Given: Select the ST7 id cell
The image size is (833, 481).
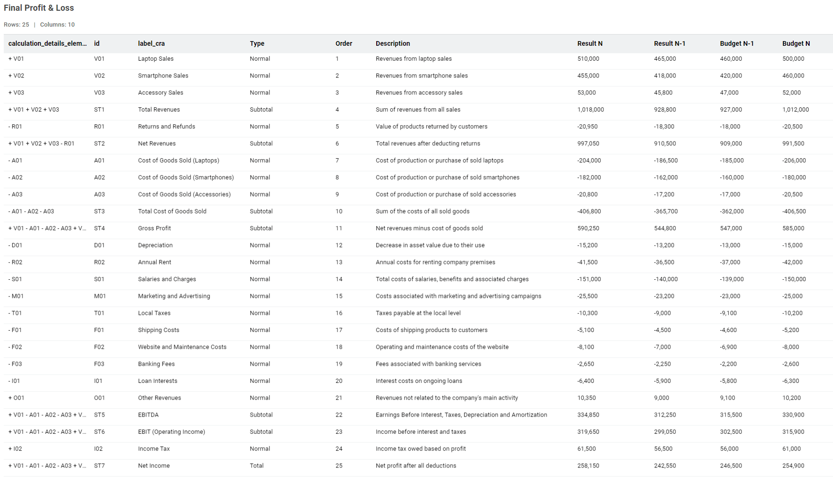Looking at the screenshot, I should [99, 466].
